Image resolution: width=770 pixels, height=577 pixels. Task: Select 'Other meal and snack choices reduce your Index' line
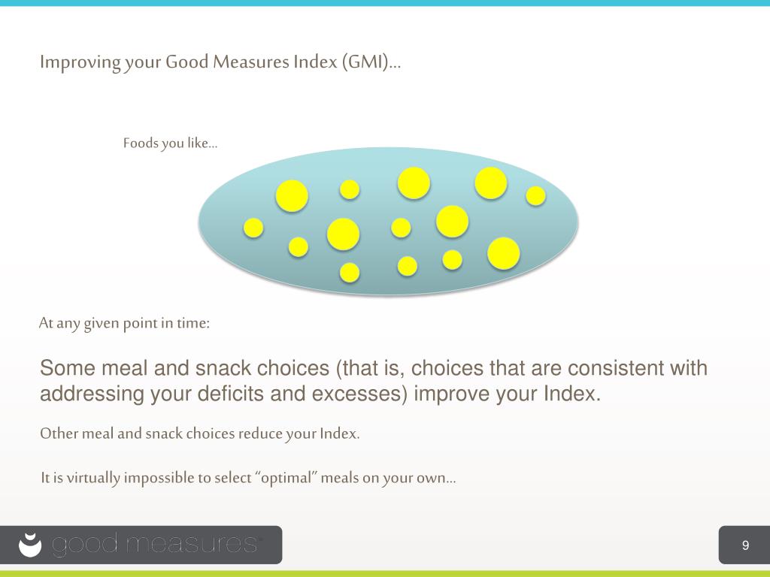pos(200,434)
